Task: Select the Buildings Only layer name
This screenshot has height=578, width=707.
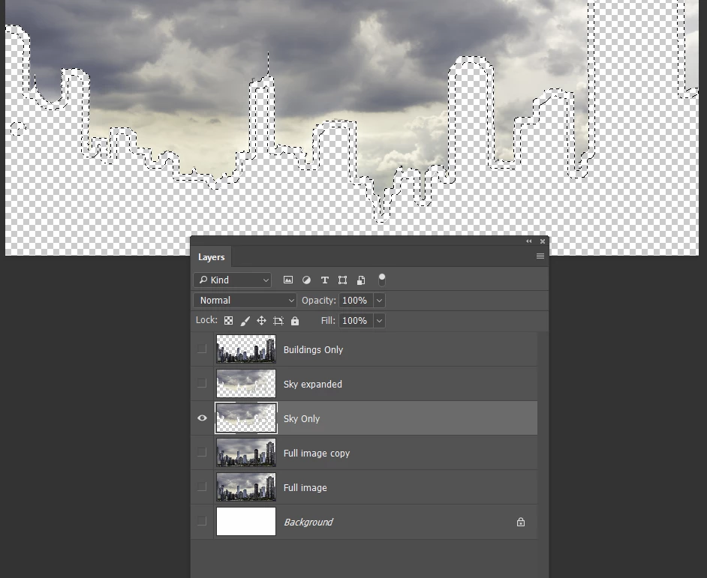Action: (x=314, y=350)
